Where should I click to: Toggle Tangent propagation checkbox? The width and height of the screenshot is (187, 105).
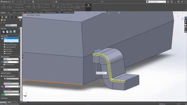4,47
